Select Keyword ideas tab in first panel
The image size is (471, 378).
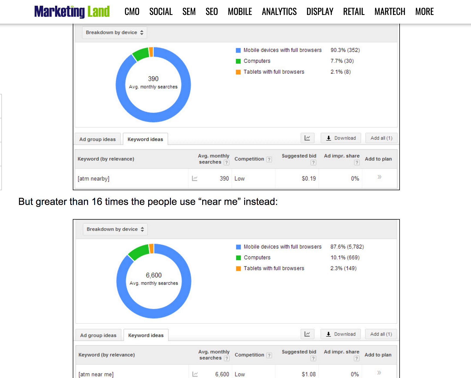(145, 139)
